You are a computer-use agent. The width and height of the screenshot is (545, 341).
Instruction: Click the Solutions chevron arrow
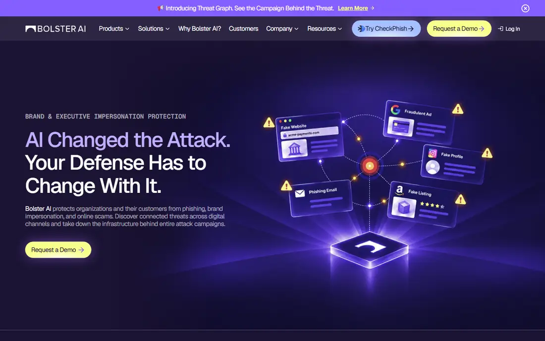coord(167,29)
